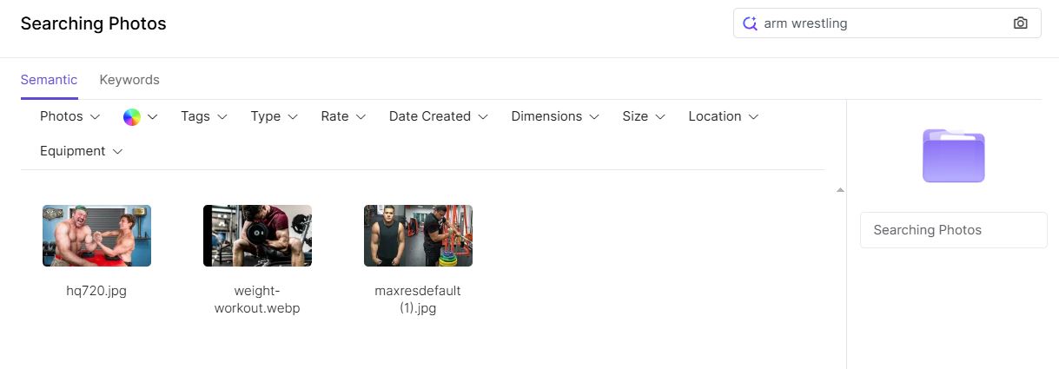Expand the Date Created filter
The width and height of the screenshot is (1059, 369).
point(438,116)
